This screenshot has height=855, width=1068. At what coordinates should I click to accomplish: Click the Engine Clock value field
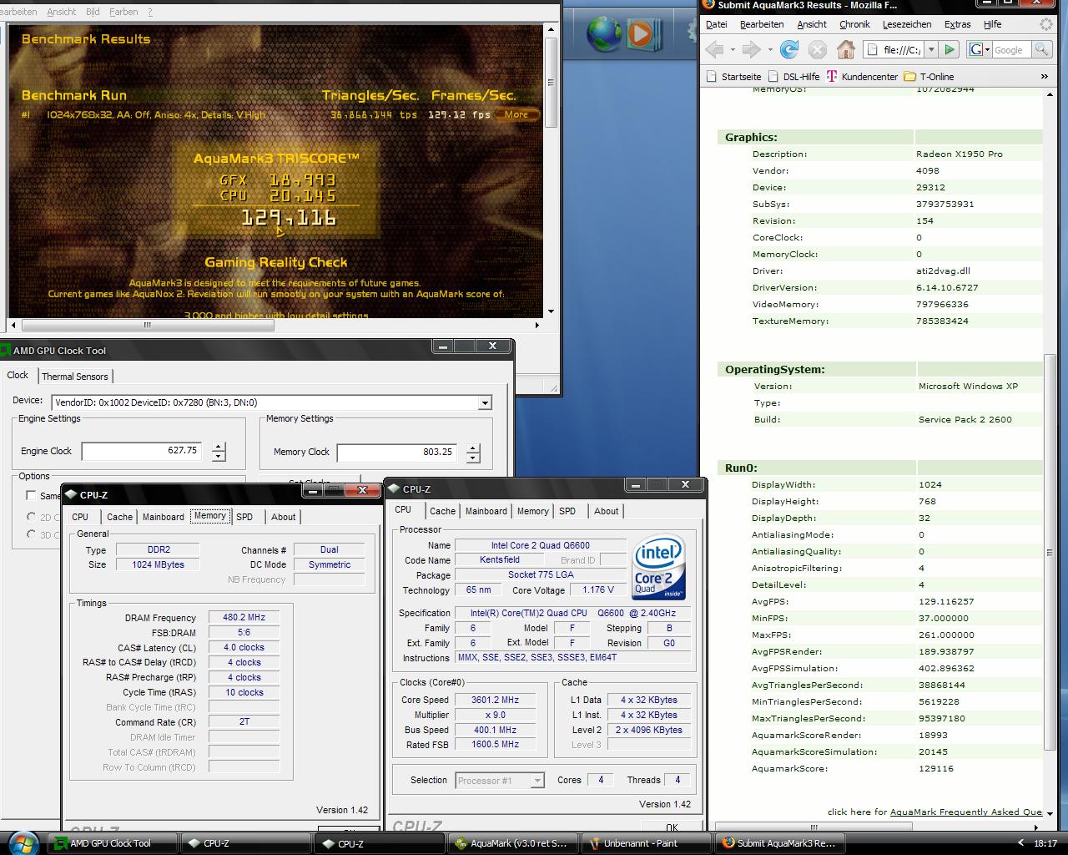(x=142, y=451)
